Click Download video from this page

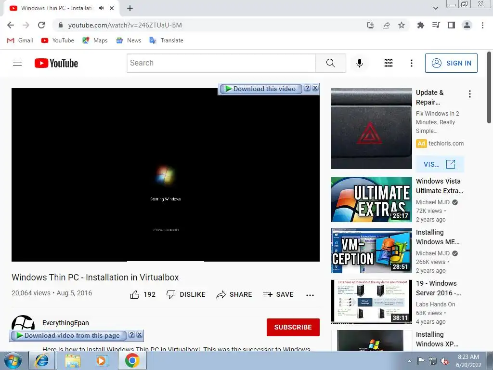click(68, 336)
